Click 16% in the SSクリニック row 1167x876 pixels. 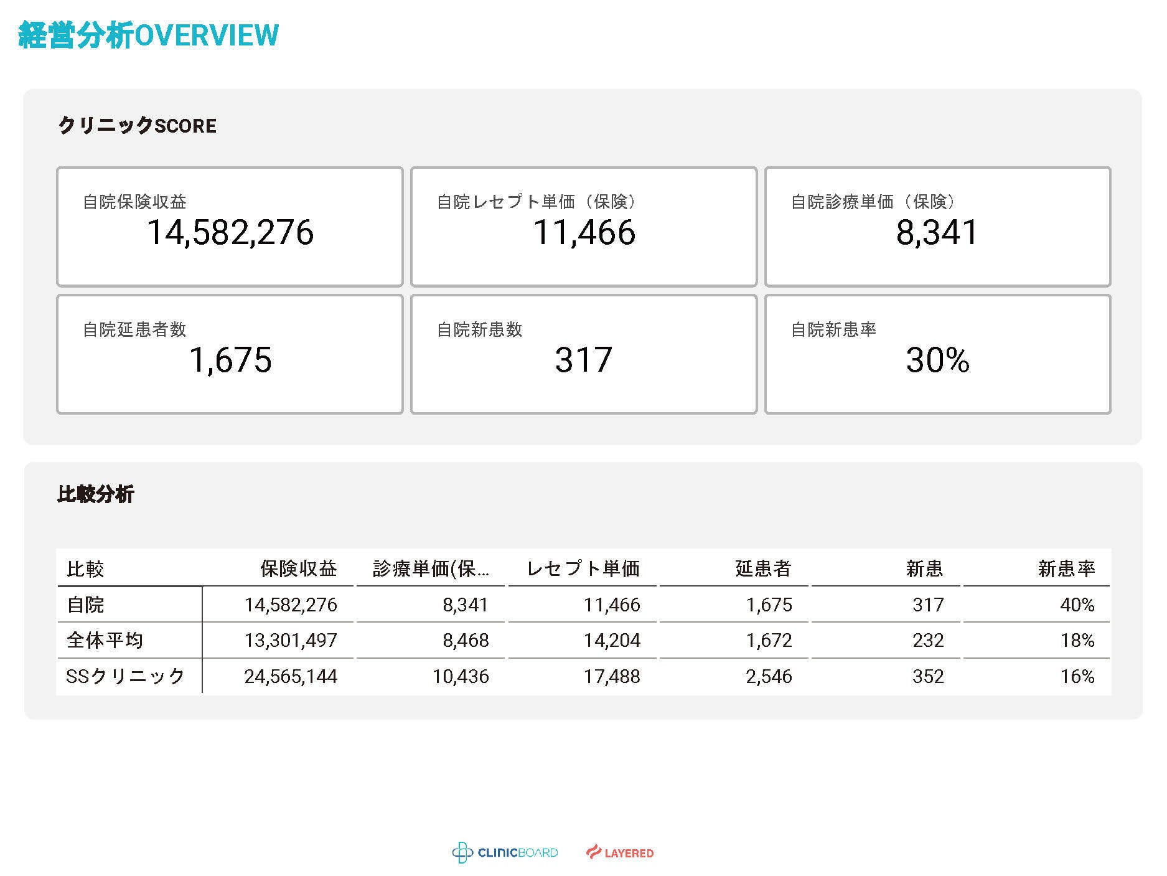click(1077, 676)
